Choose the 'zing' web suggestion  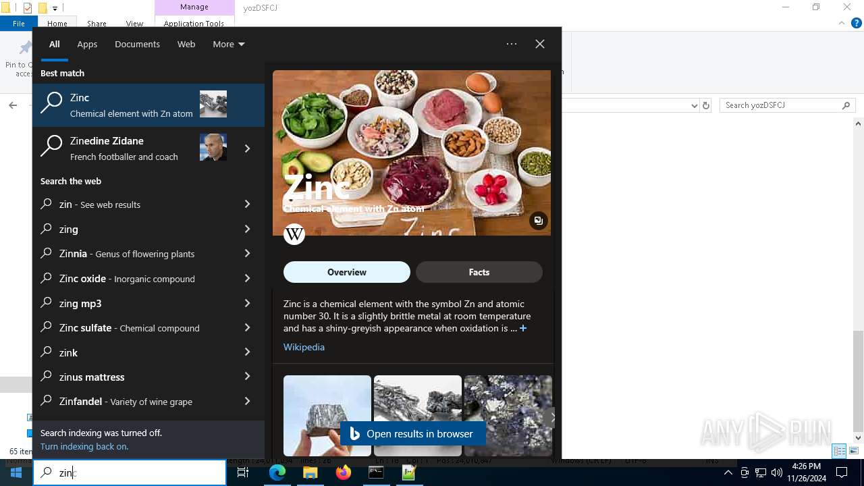132,229
